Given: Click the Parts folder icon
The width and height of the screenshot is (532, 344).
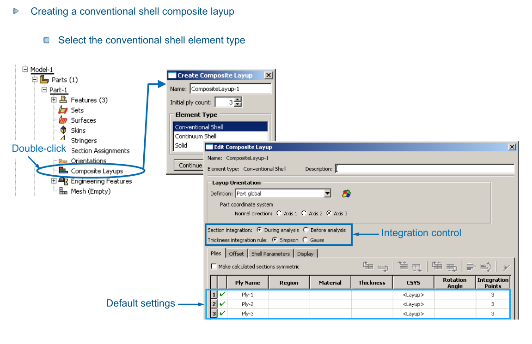Looking at the screenshot, I should (44, 80).
